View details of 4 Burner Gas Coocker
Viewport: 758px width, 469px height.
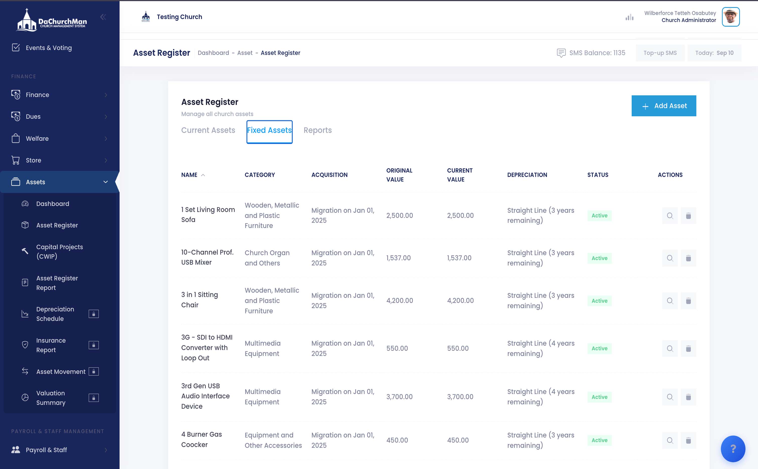click(670, 440)
